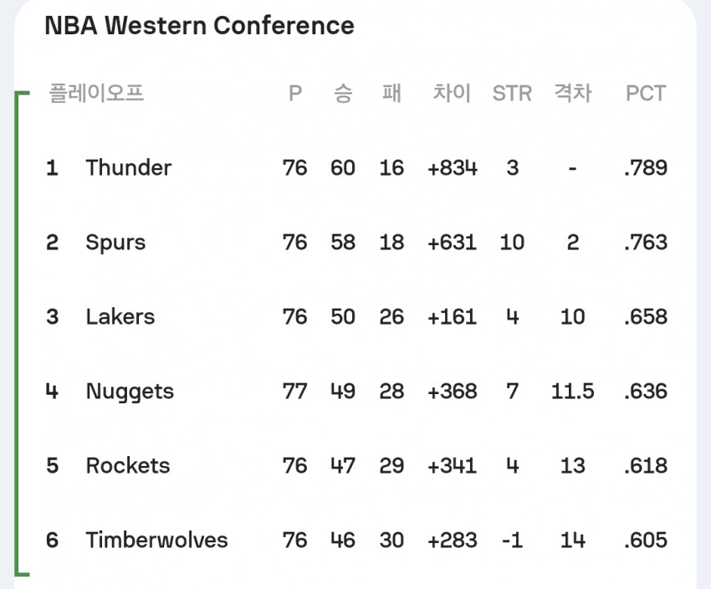This screenshot has height=589, width=711.
Task: Click the PCT column header
Action: 646,93
